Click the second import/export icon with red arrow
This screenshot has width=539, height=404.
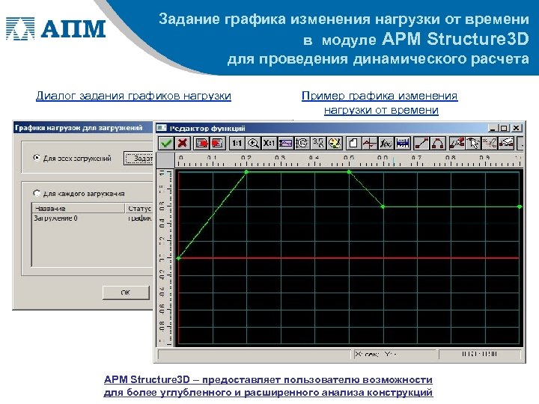coord(218,143)
